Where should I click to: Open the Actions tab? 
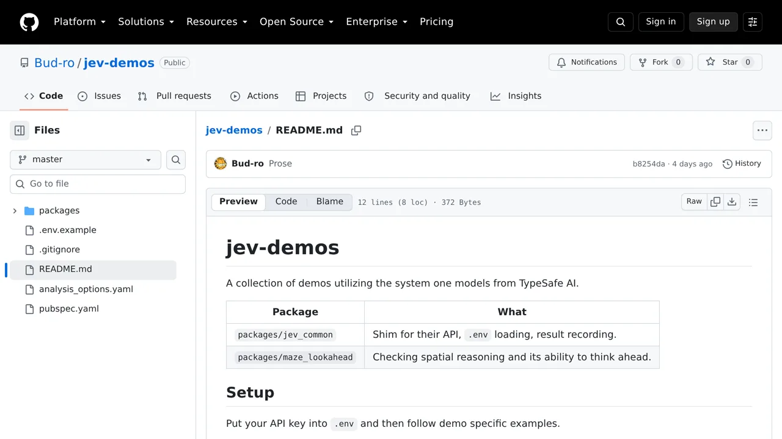(x=254, y=96)
